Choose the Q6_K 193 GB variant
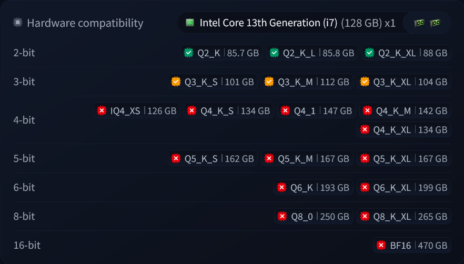Screen dimensions: 464x264 tap(314, 187)
